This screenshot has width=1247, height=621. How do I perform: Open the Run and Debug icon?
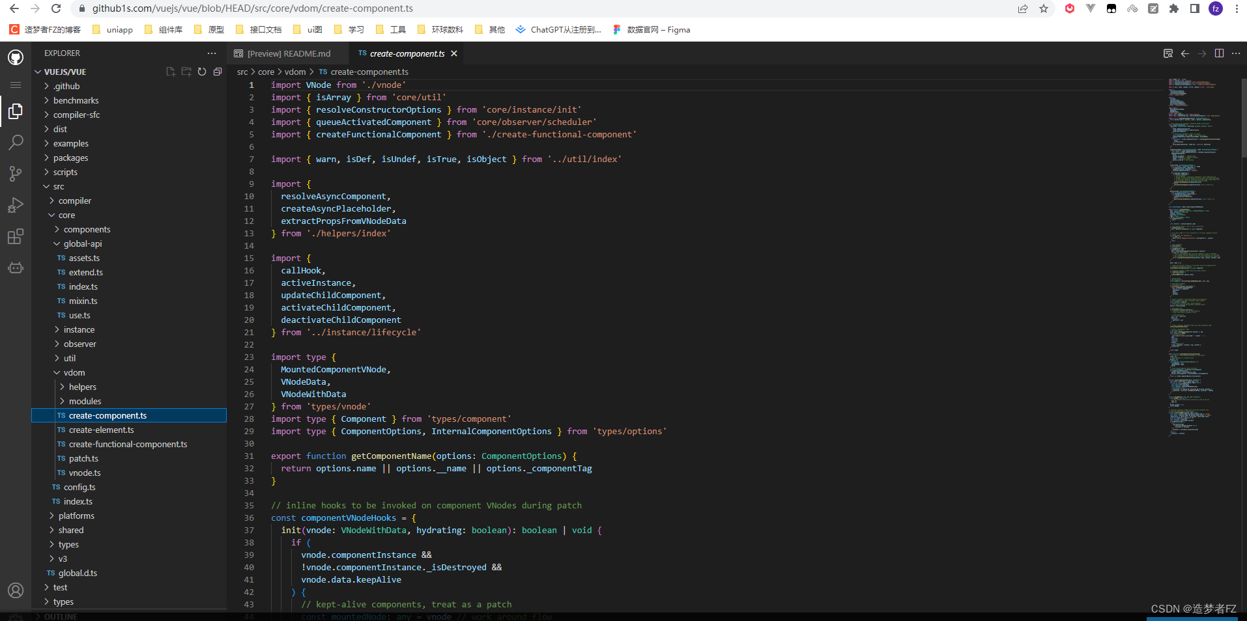[16, 205]
